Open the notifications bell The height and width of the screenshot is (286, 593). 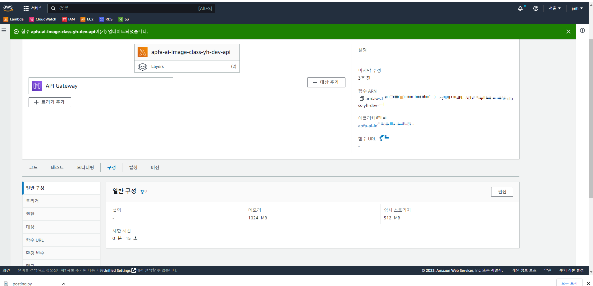point(520,8)
